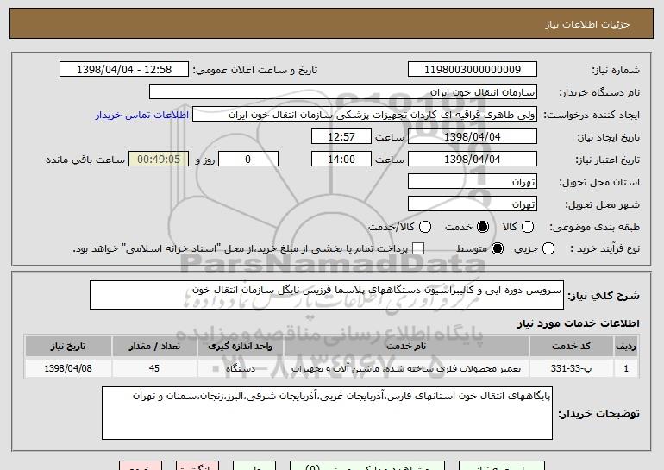Click service name cell تعمیر محصولات فلزی

(x=406, y=368)
